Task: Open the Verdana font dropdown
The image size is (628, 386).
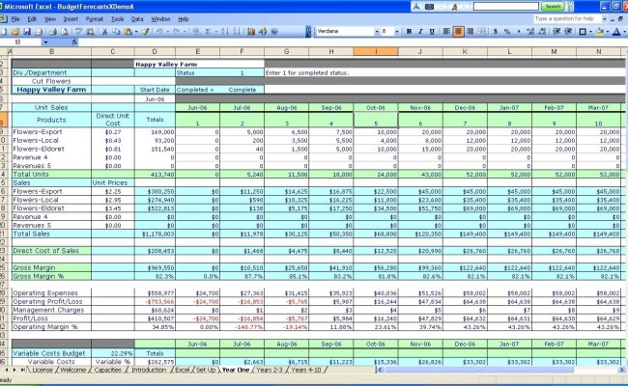Action: click(x=377, y=32)
